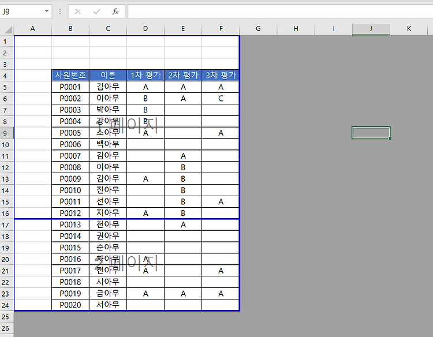Select column H header
The width and height of the screenshot is (433, 337).
[296, 29]
